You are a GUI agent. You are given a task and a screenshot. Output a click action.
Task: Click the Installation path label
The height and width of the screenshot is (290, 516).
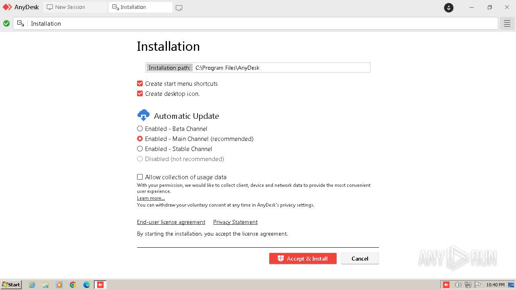click(x=169, y=68)
